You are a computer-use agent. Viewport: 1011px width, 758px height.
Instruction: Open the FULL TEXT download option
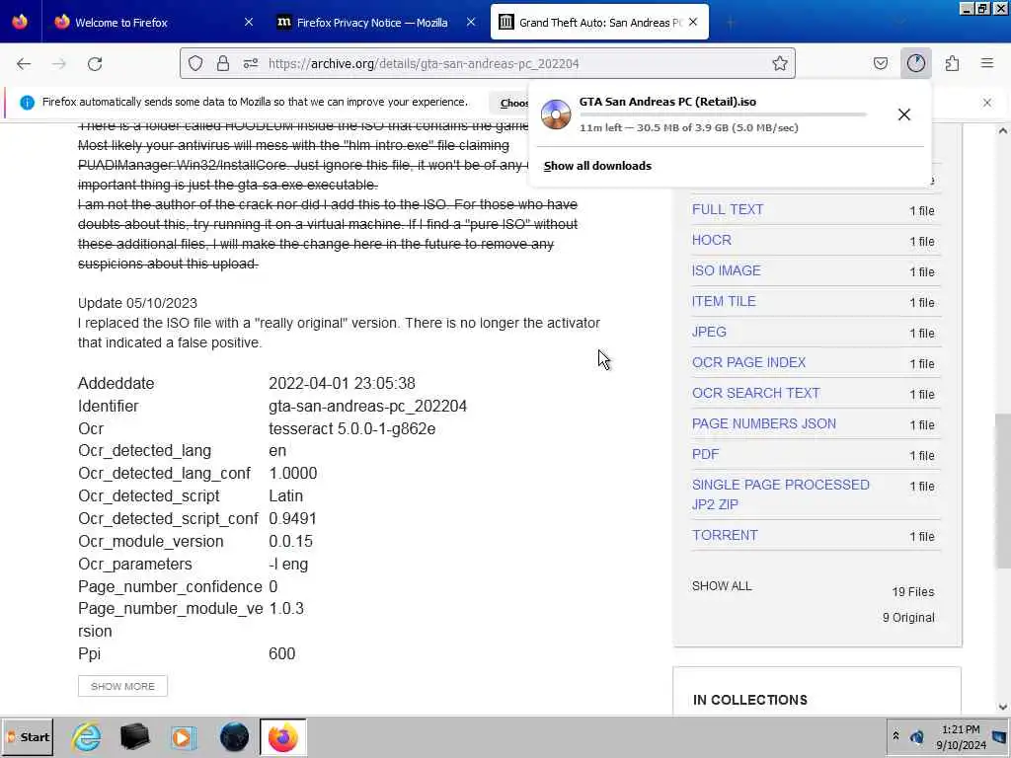pos(728,209)
